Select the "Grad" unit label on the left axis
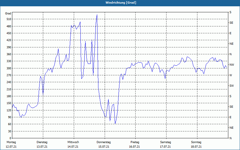The width and height of the screenshot is (240, 150). [8, 13]
